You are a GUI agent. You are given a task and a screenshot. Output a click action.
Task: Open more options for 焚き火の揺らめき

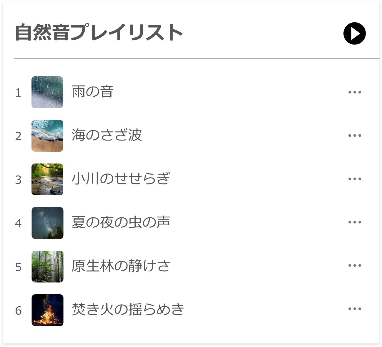point(354,309)
